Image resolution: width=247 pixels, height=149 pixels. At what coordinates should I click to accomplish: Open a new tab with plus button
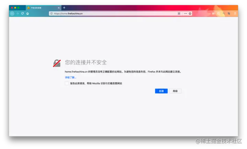64,8
